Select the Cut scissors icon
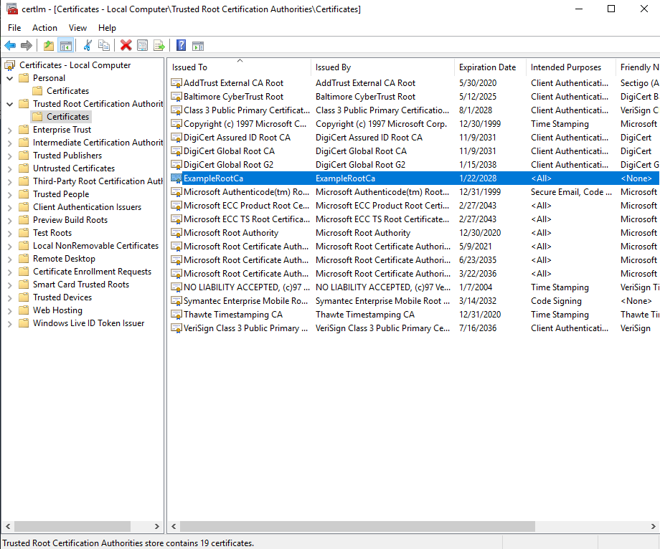Screen dimensions: 660x549 [x=88, y=45]
